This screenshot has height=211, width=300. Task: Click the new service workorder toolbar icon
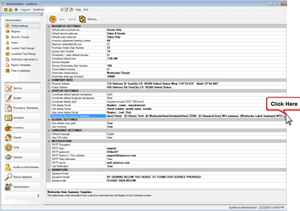click(61, 9)
